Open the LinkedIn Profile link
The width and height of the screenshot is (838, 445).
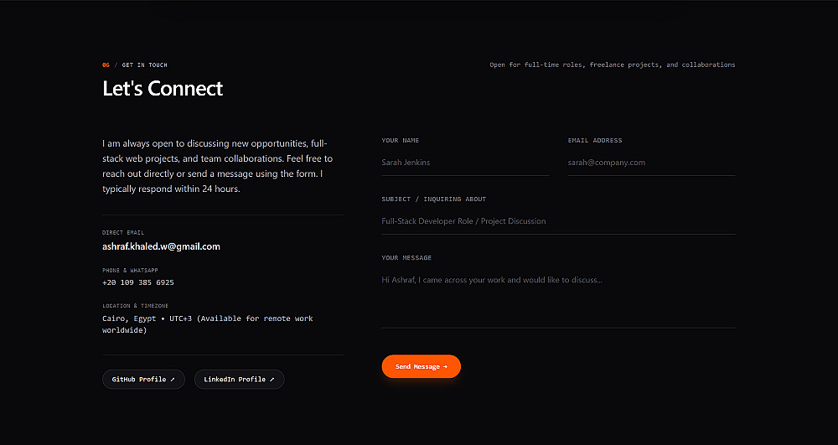coord(240,380)
